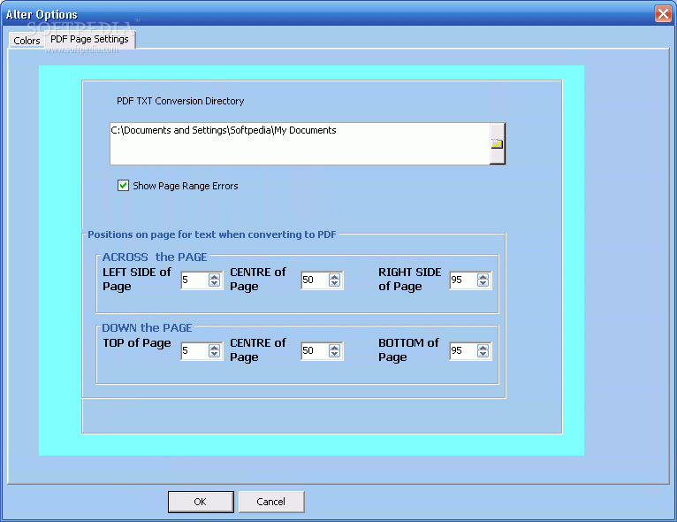The image size is (677, 522).
Task: Click the LEFT SIDE of Page label
Action: (x=136, y=280)
